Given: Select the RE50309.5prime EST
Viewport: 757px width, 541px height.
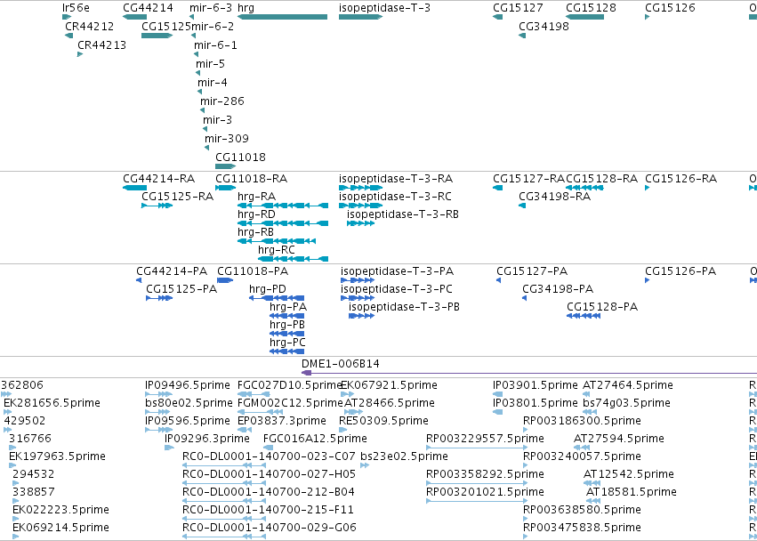Looking at the screenshot, I should (x=342, y=430).
